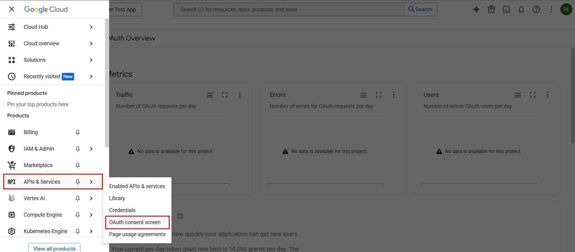Expand APIs & Services submenu arrow
This screenshot has width=575, height=252.
click(x=91, y=182)
